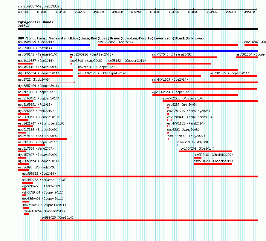Screen dimensions: 266x241
Task: Click esv2763422 (Vogler2010) label
Action: 39,98
